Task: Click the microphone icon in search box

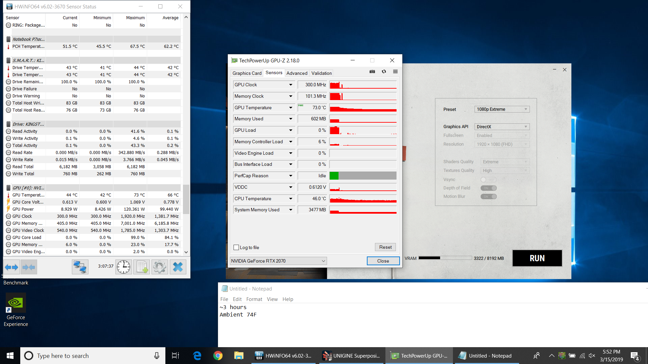Action: 157,356
